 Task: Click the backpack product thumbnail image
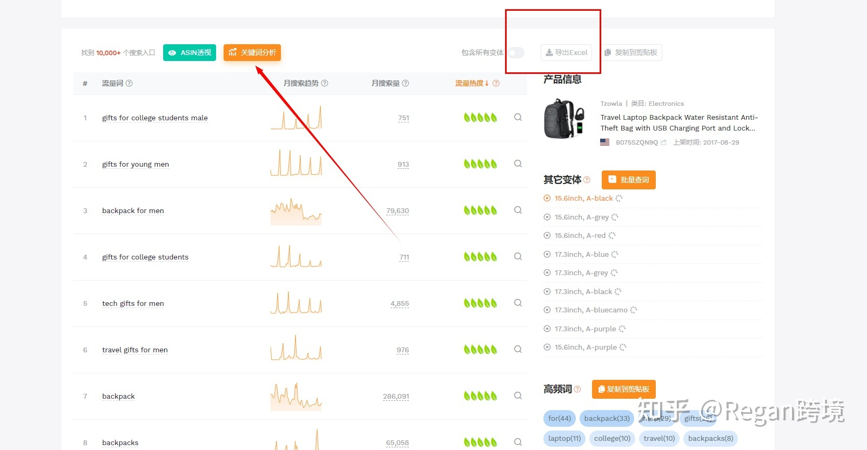[x=564, y=119]
